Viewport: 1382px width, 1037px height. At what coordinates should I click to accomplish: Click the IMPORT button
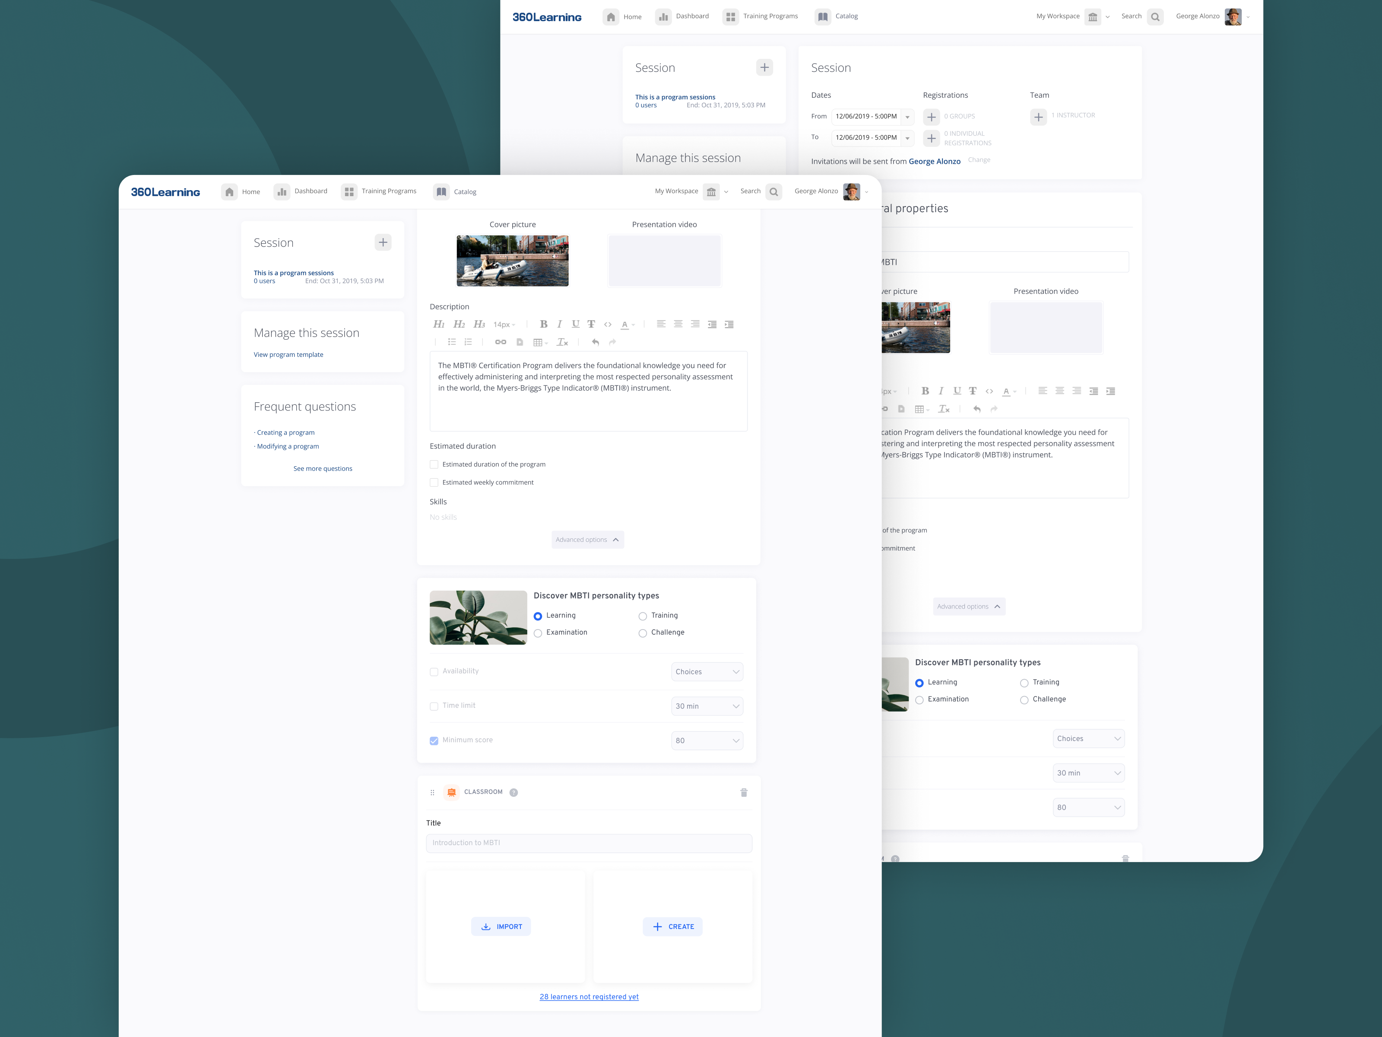(501, 926)
